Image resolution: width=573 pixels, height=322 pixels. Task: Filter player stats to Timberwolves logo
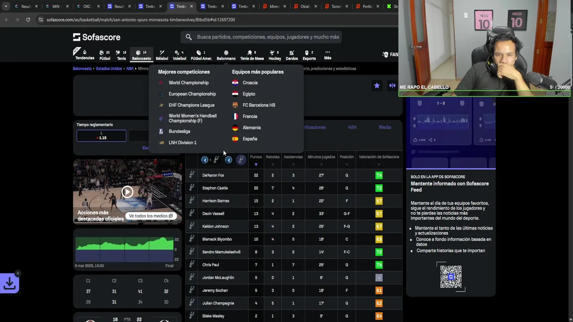(x=228, y=160)
